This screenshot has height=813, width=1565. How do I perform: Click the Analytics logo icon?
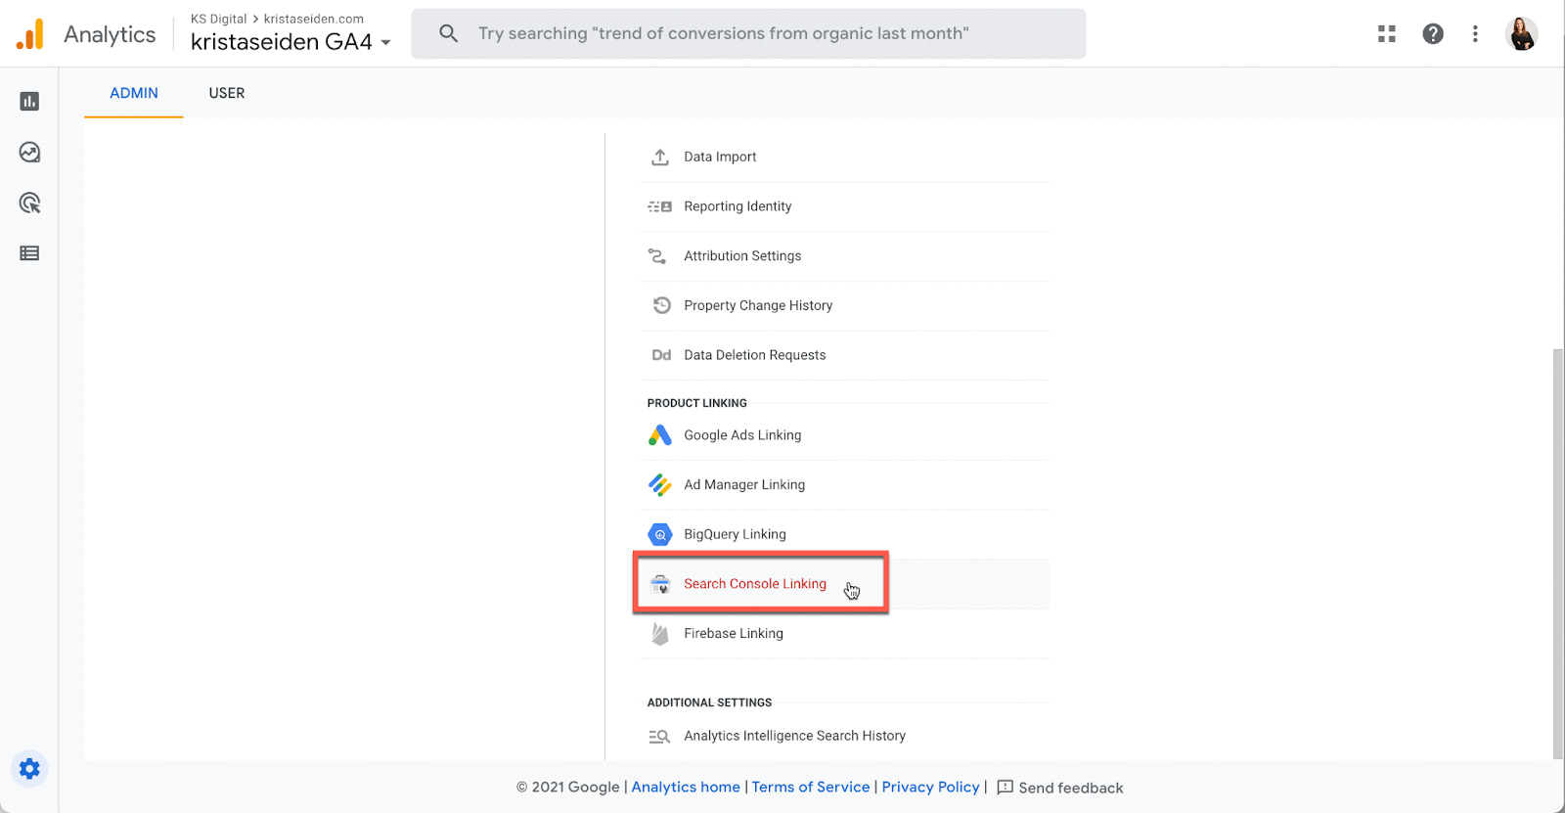[x=30, y=34]
